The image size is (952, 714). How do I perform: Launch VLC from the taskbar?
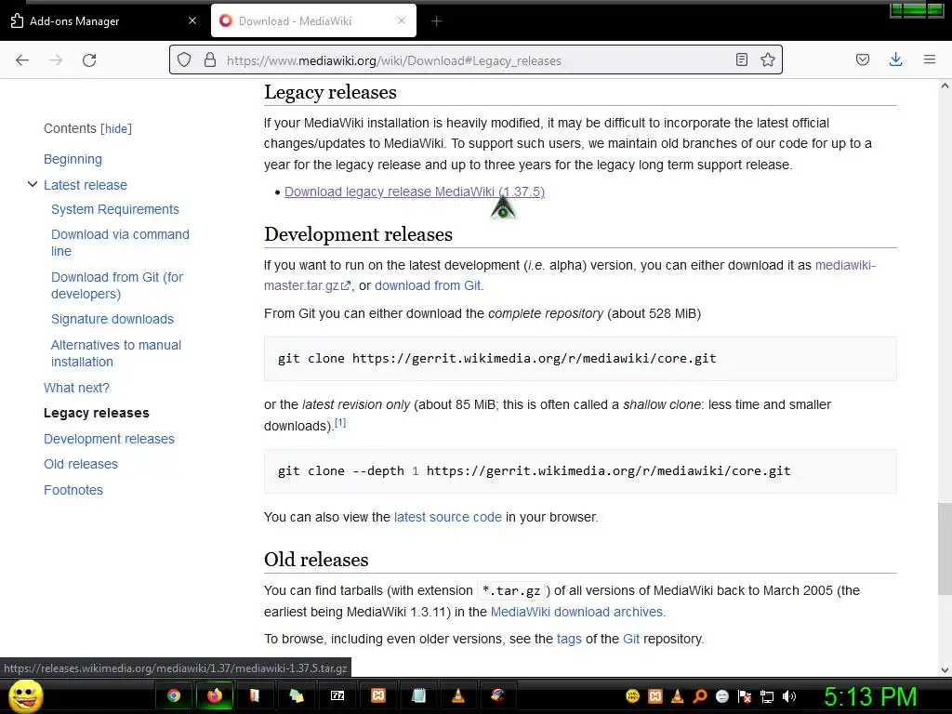(459, 695)
